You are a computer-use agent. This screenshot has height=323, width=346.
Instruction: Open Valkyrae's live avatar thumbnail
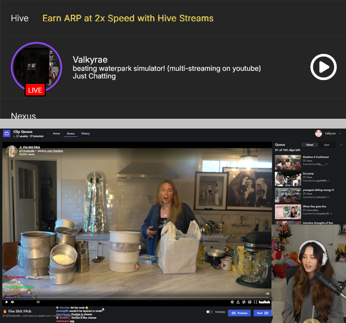click(x=36, y=68)
